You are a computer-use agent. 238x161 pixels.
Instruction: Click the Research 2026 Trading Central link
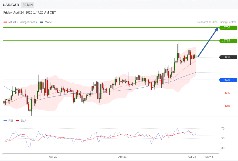pyautogui.click(x=216, y=22)
